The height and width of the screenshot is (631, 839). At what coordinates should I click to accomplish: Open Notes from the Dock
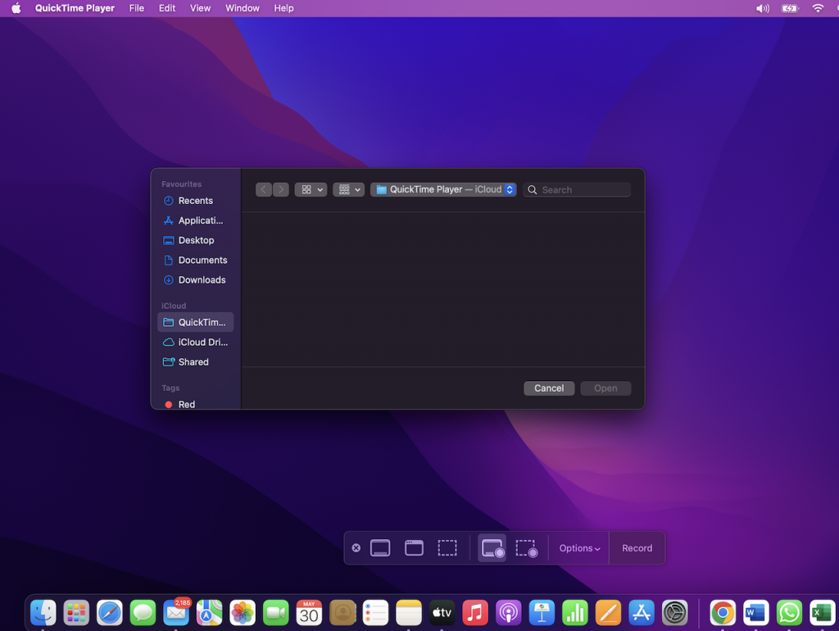pyautogui.click(x=409, y=612)
